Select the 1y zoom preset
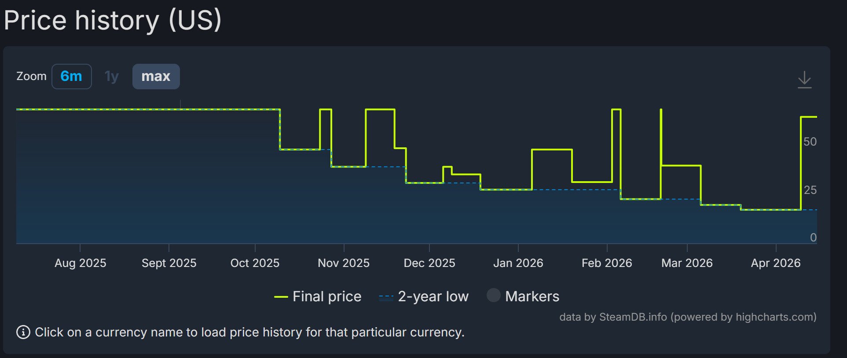847x358 pixels. coord(111,76)
